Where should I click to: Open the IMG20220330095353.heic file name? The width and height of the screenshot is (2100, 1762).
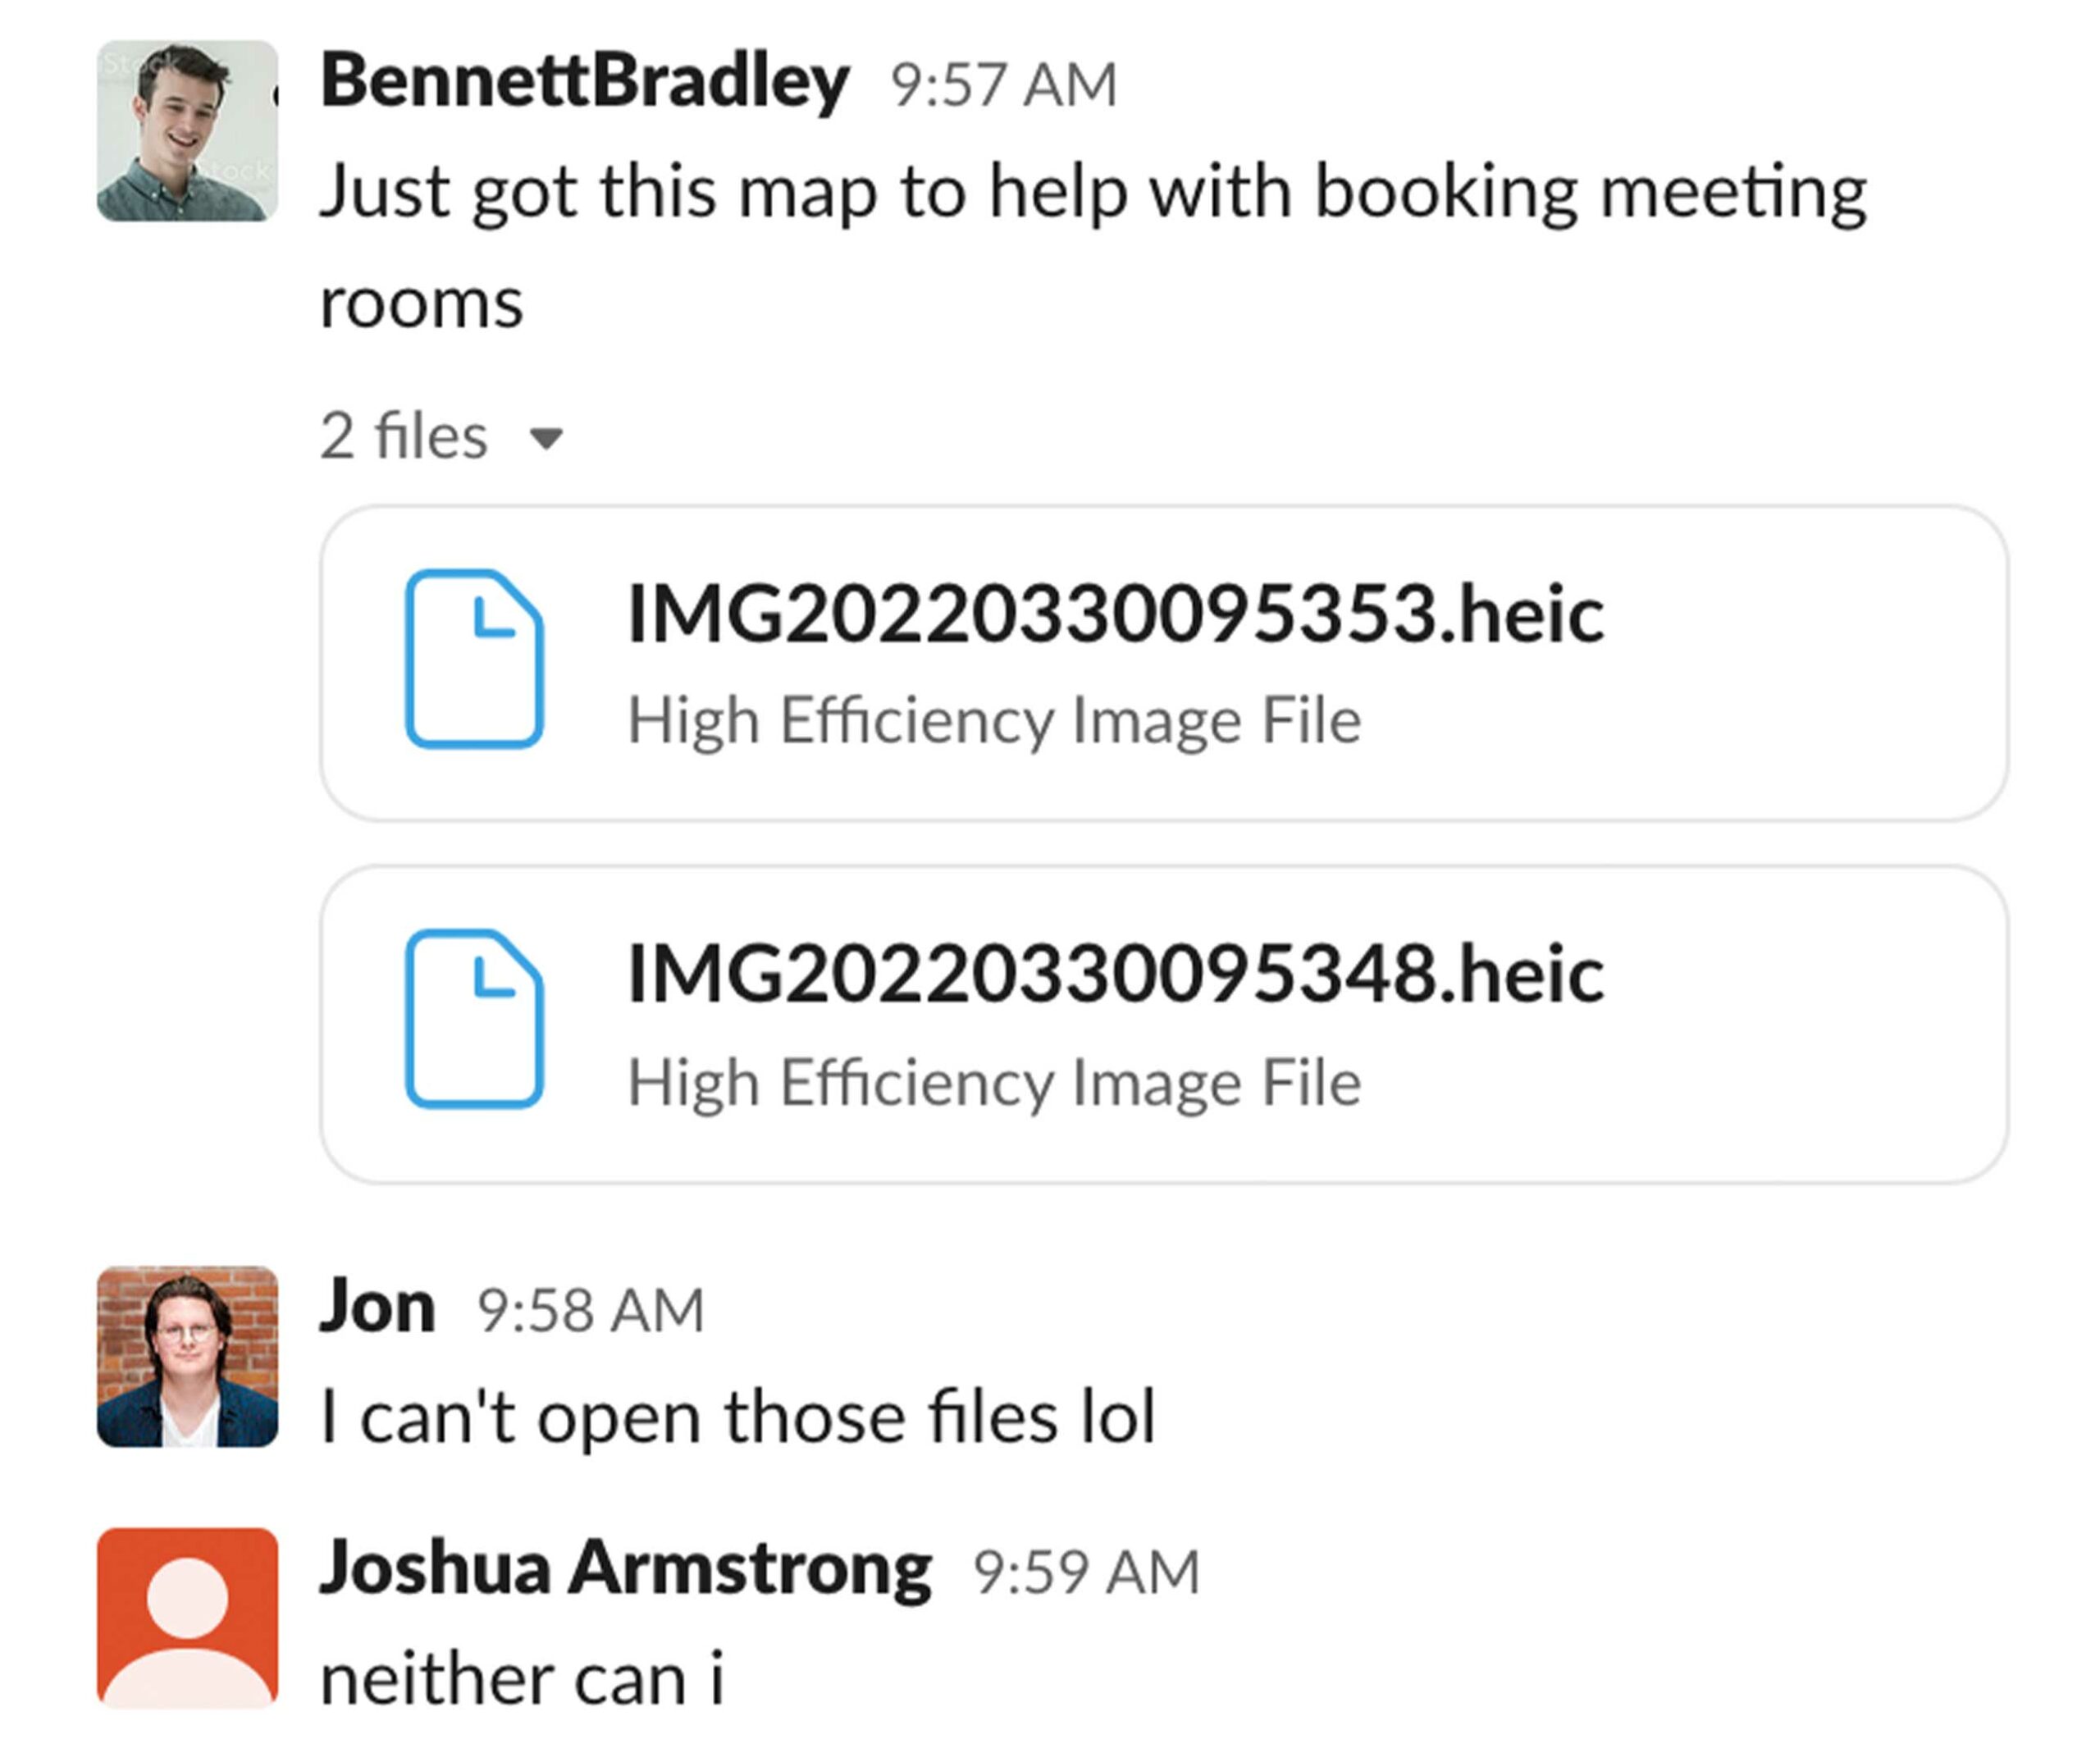[1115, 613]
